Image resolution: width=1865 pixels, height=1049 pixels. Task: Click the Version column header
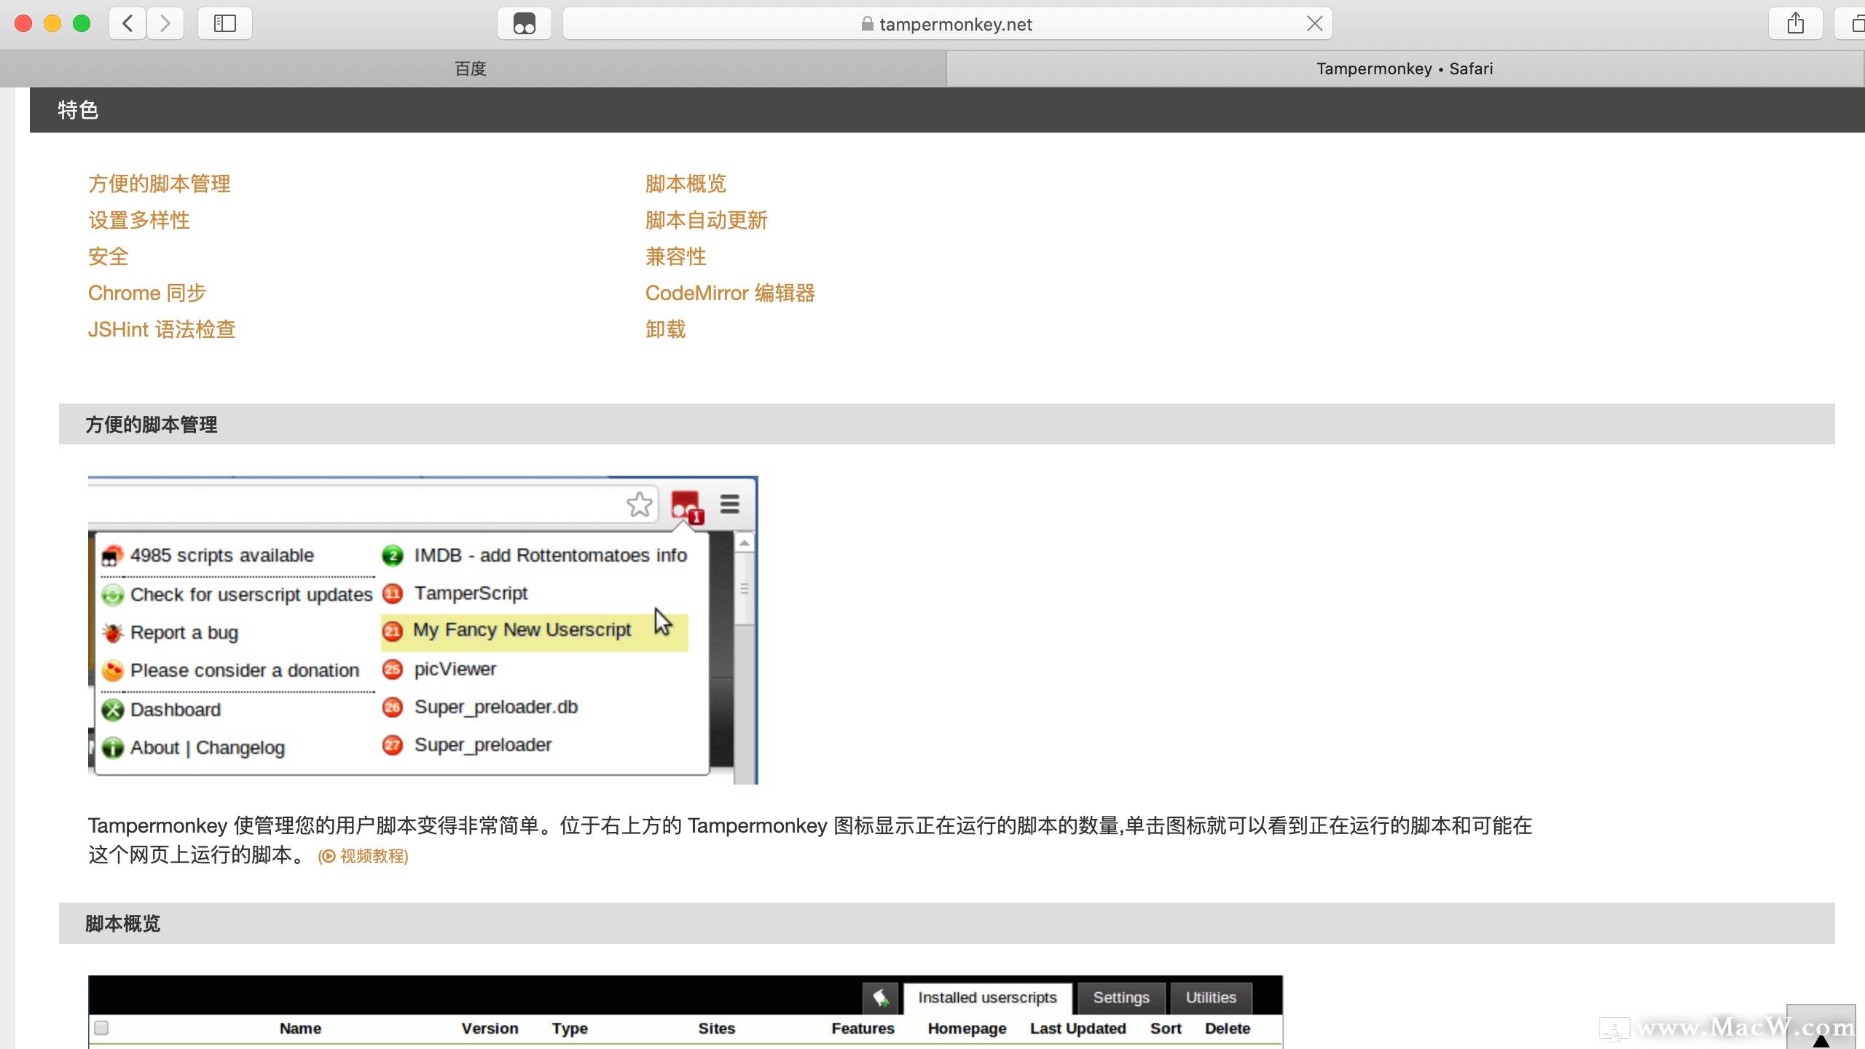(x=490, y=1029)
